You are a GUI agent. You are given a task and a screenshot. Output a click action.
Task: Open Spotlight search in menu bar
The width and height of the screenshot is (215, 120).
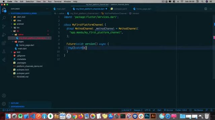pos(202,1)
